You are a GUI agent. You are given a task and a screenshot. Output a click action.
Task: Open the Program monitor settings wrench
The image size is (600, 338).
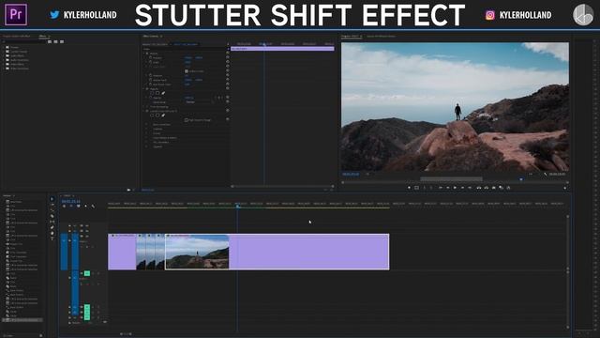tap(546, 175)
